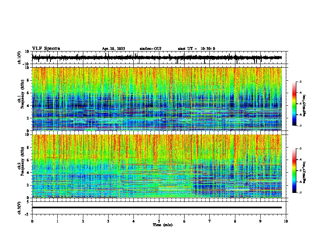The height and width of the screenshot is (248, 322).
Task: Click the "-3" label on the ch.1 color bar
Action: coord(300,81)
